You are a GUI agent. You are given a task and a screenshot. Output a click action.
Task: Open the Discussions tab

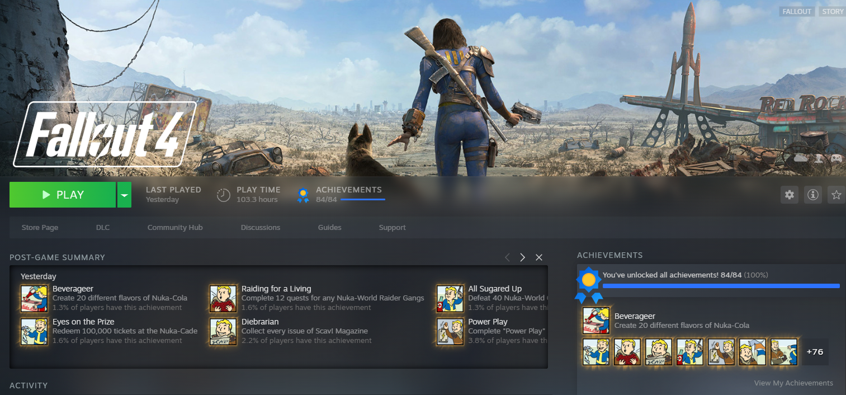(x=261, y=227)
